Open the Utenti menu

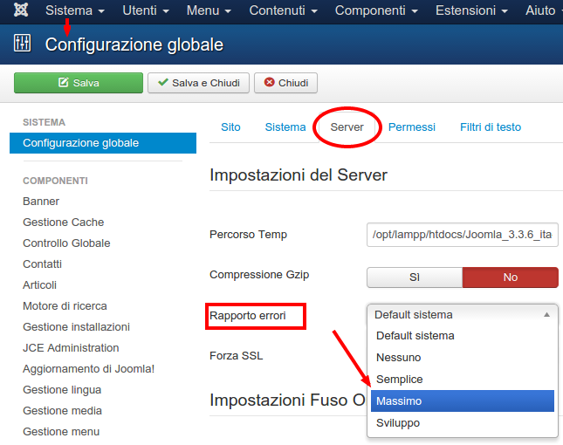pos(146,10)
